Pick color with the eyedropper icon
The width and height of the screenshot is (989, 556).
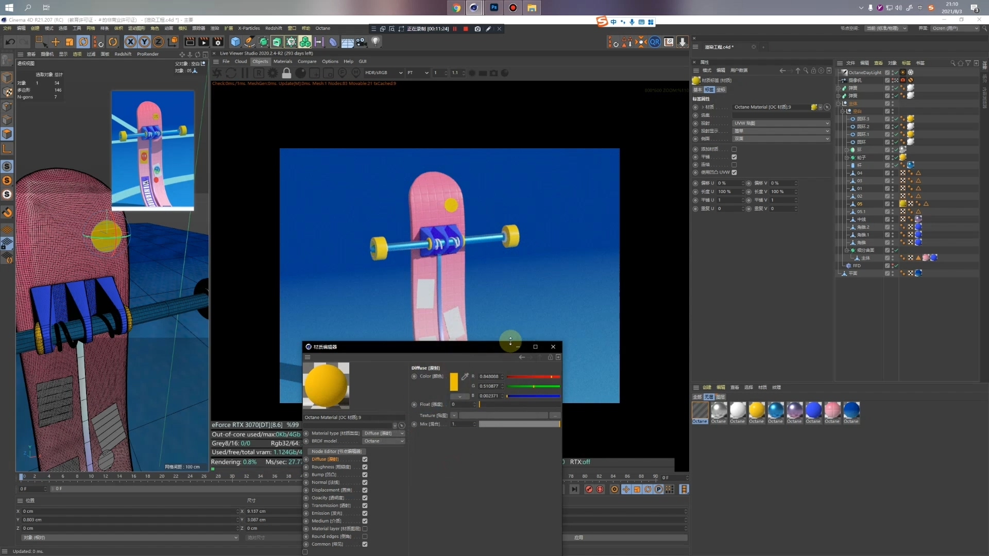(465, 377)
